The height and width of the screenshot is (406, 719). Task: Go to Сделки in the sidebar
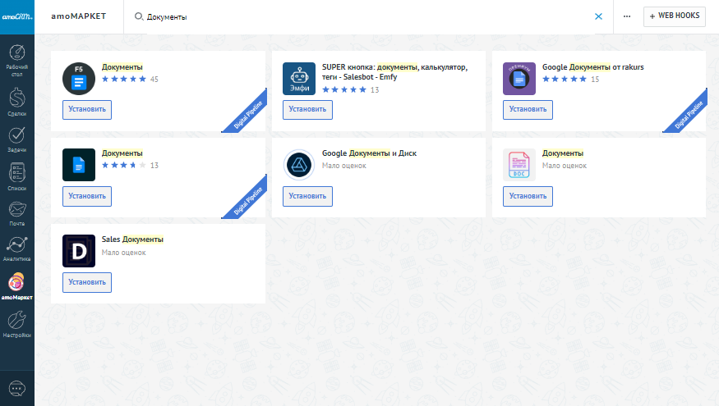click(16, 102)
